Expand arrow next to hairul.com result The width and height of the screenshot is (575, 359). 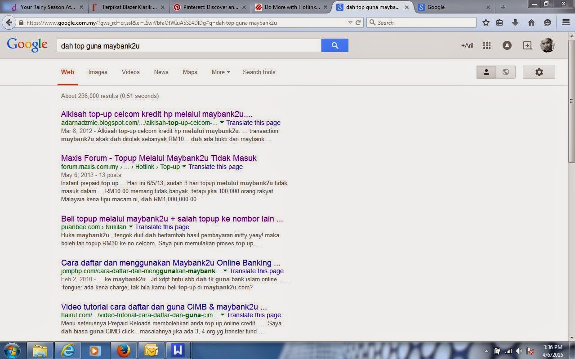[x=222, y=315]
